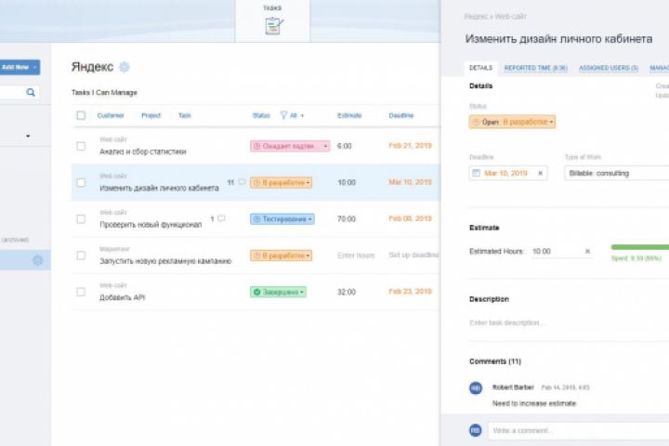The image size is (669, 446).
Task: Click Set up deadline for Запустить новую рекламную кампанию
Action: click(413, 255)
